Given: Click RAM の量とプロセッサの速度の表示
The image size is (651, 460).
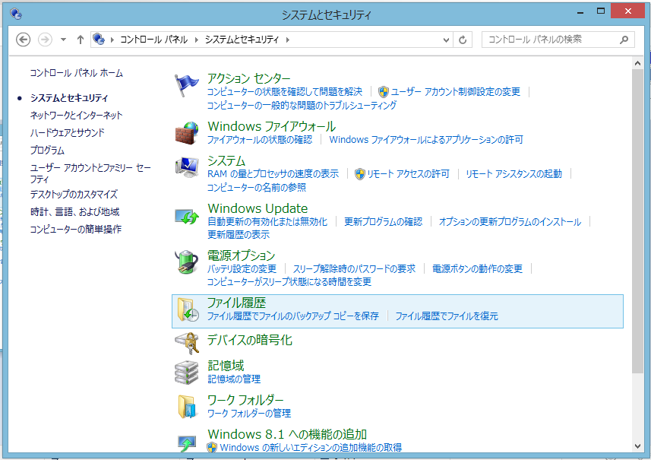Looking at the screenshot, I should coord(273,174).
